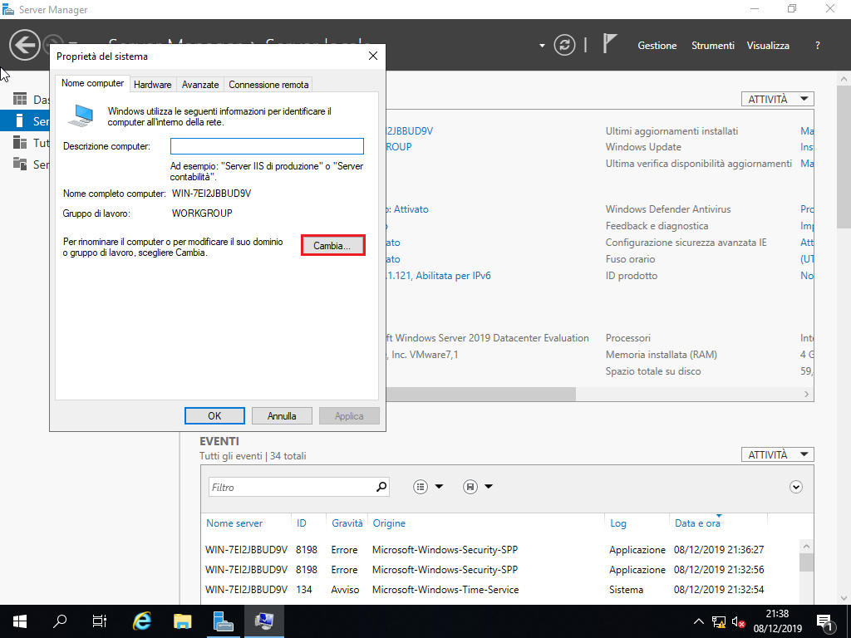Viewport: 851px width, 638px height.
Task: Open the help question mark menu
Action: [818, 46]
